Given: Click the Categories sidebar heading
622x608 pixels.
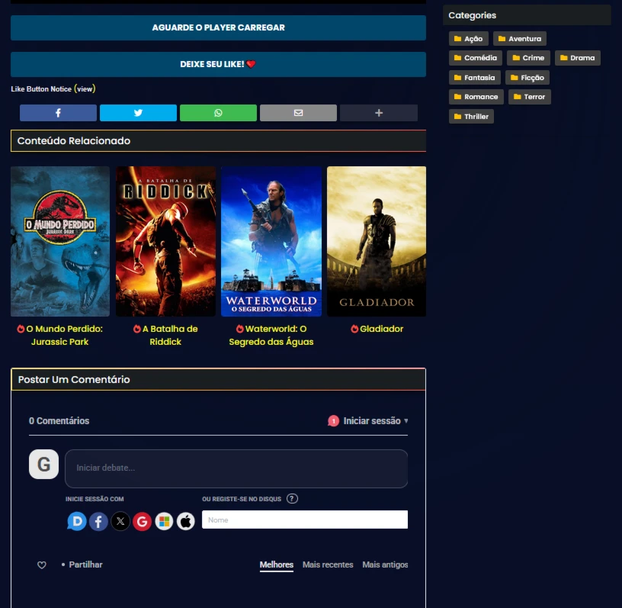Looking at the screenshot, I should click(472, 15).
